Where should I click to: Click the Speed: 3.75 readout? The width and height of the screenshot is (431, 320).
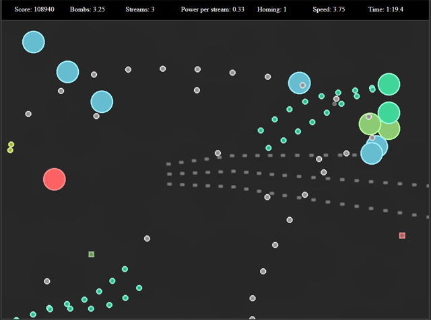click(329, 9)
